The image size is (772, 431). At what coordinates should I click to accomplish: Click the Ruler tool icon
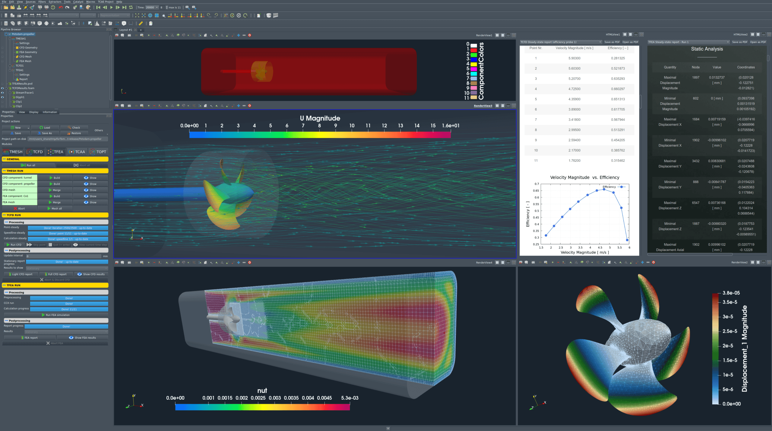141,23
